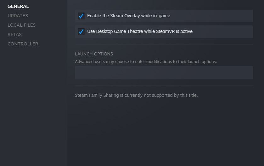Focus the launch options text field
The image size is (264, 166).
click(x=164, y=73)
